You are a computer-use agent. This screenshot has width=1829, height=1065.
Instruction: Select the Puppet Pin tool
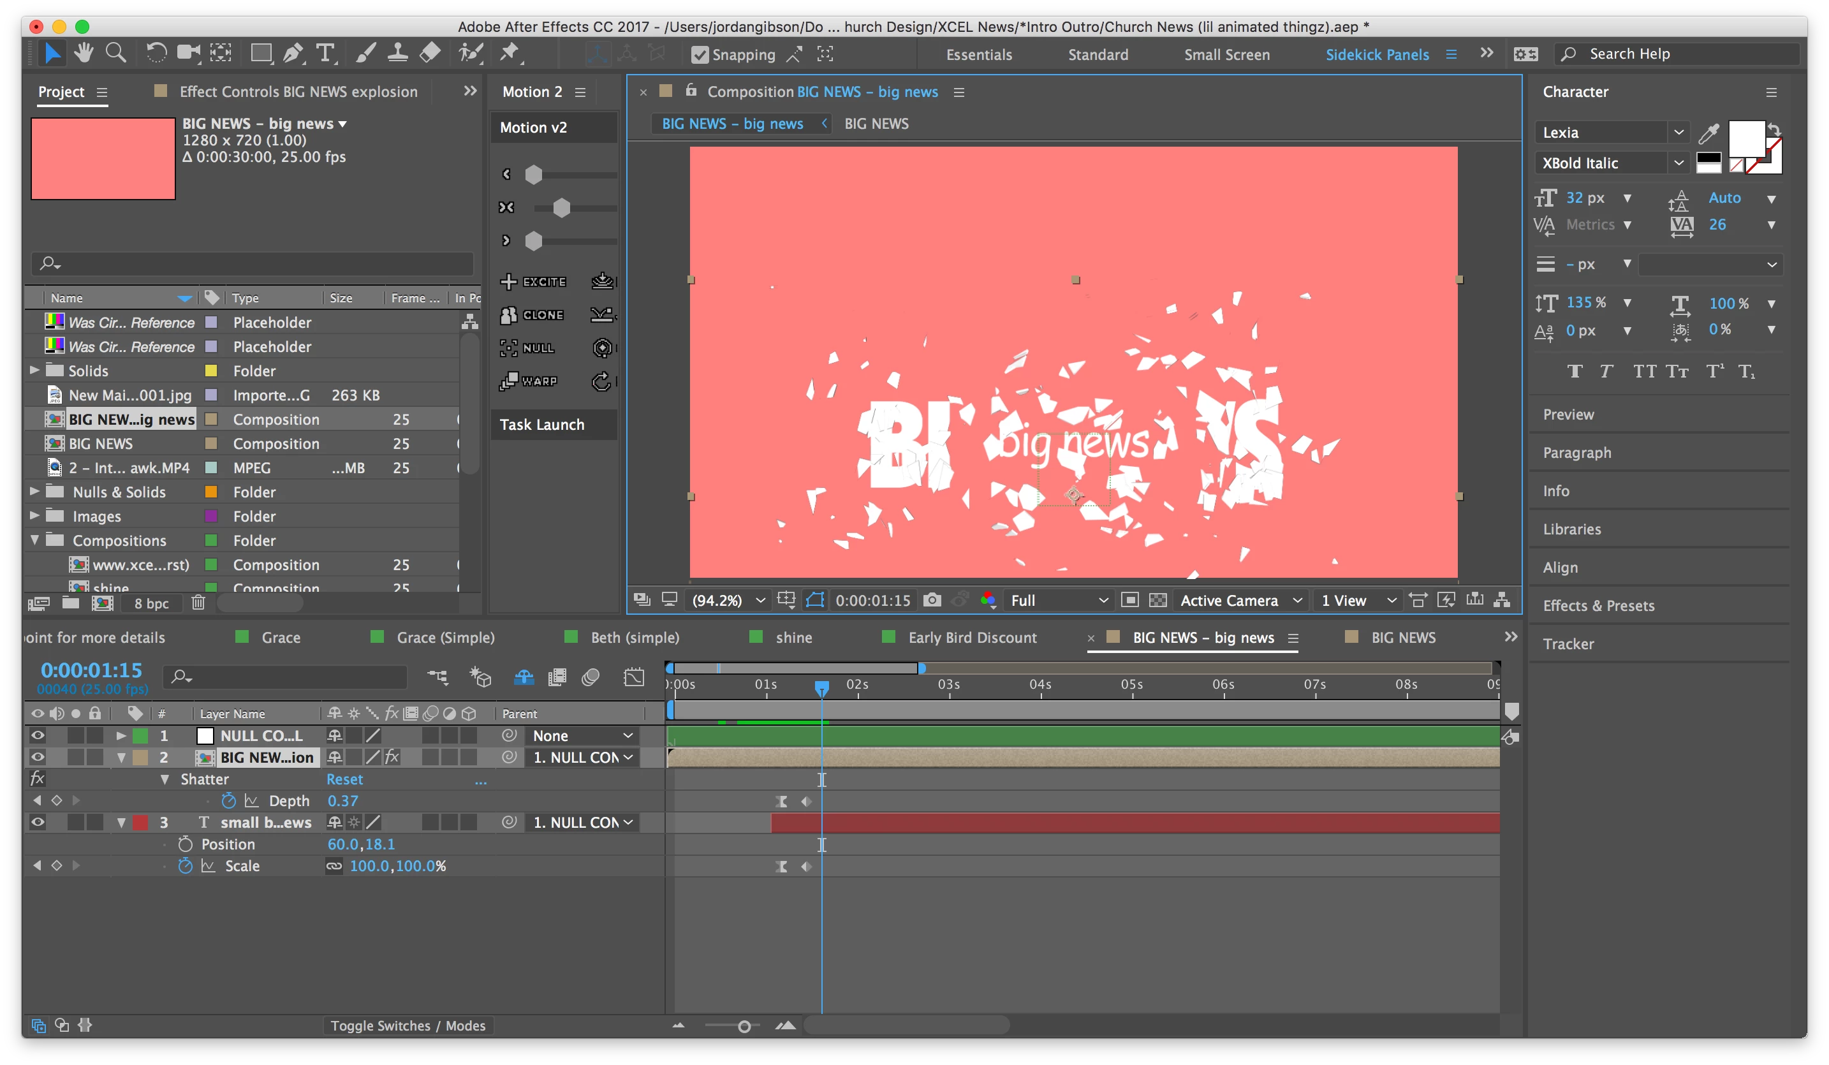(x=510, y=53)
